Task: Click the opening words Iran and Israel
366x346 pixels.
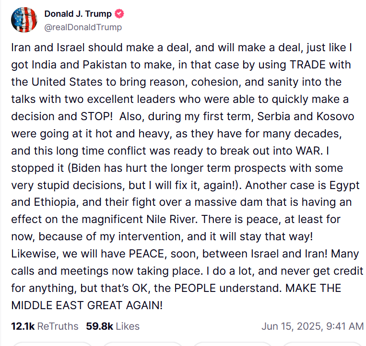Action: coord(48,47)
